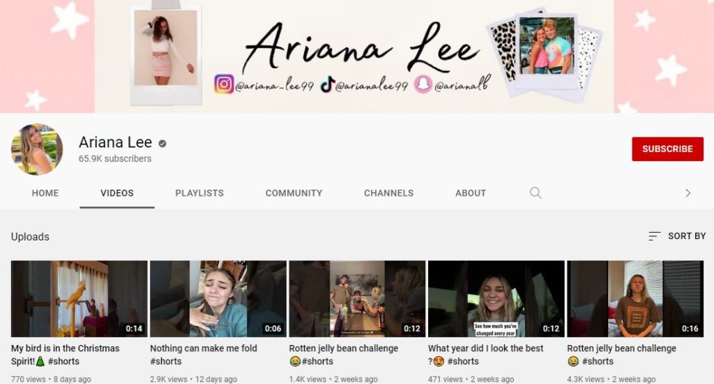
Task: Click the 65.9K subscribers text
Action: pos(115,158)
